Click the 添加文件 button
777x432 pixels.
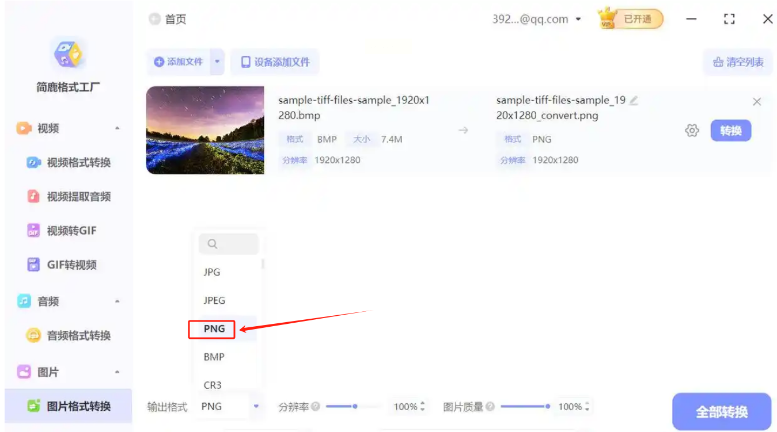179,62
